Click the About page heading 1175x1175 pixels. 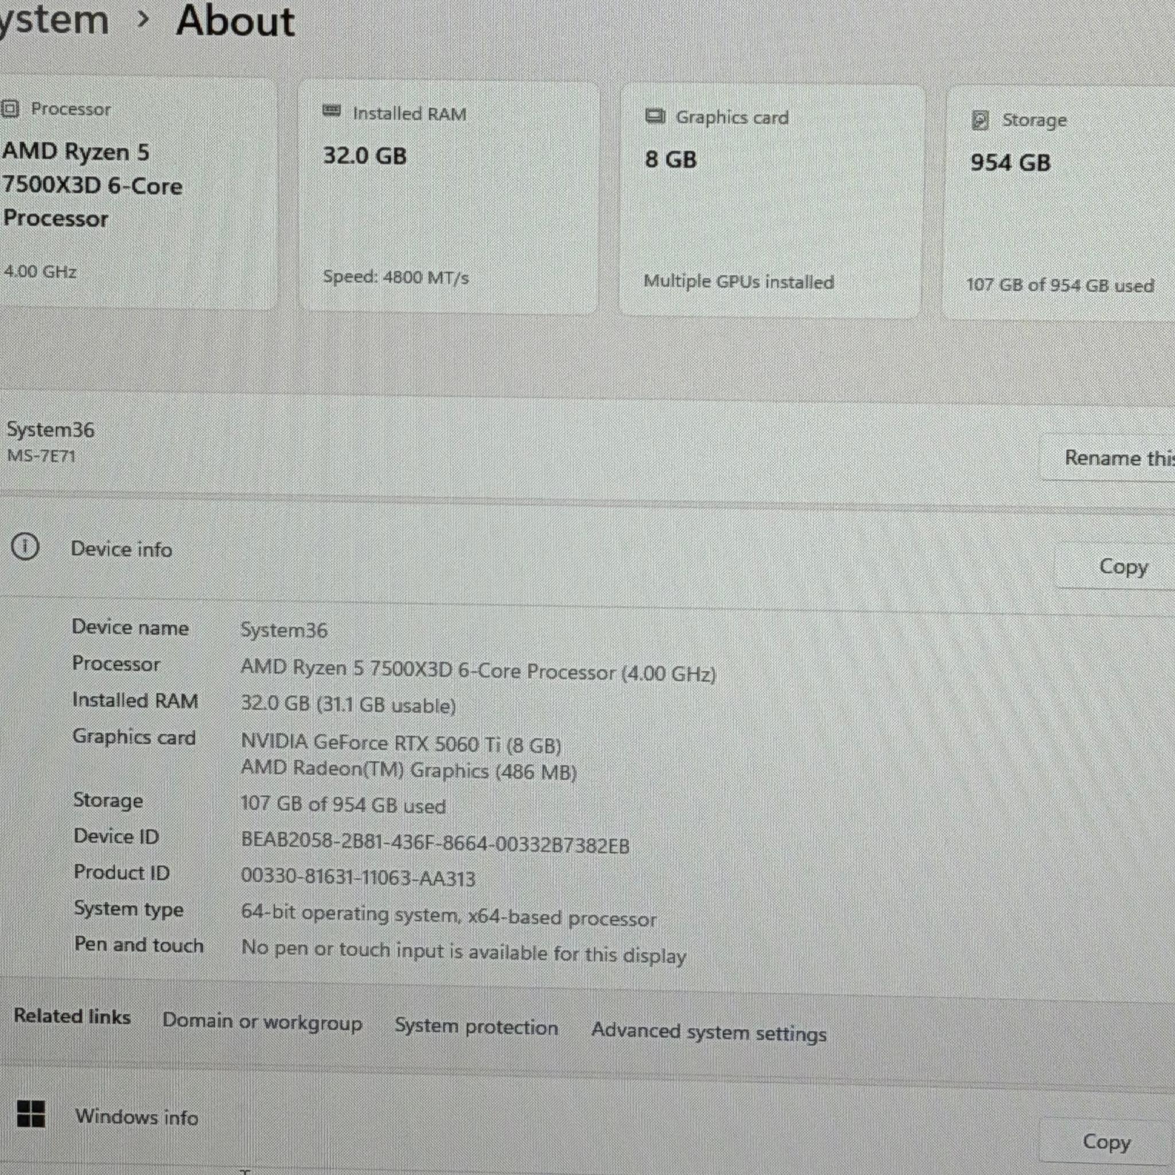click(x=235, y=21)
